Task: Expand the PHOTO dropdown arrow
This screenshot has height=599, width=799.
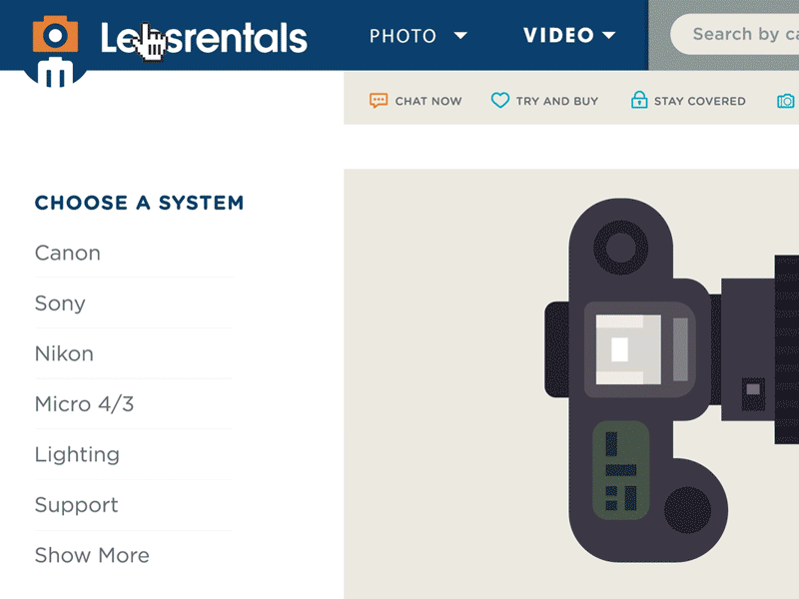Action: [460, 35]
